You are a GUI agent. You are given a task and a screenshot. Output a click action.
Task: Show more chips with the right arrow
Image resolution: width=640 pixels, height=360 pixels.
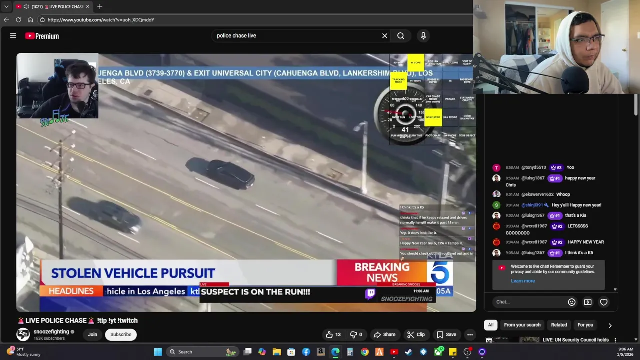click(x=610, y=325)
